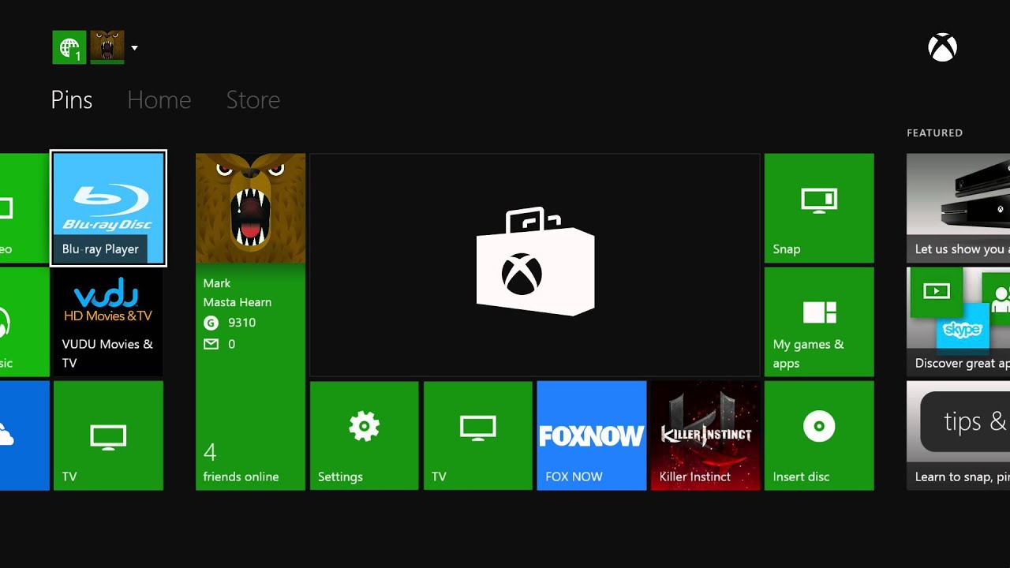Viewport: 1010px width, 568px height.
Task: Open the Snap tile
Action: 819,208
